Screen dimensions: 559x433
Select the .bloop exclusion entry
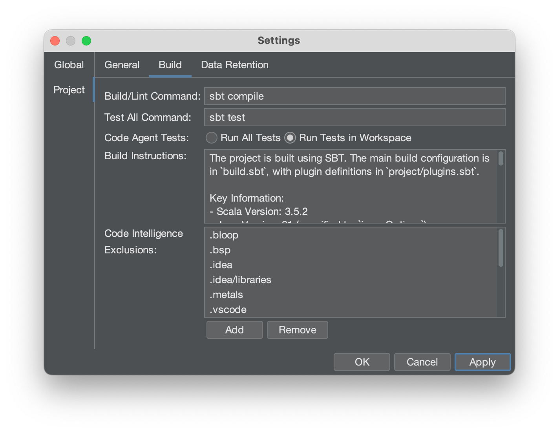coord(224,235)
